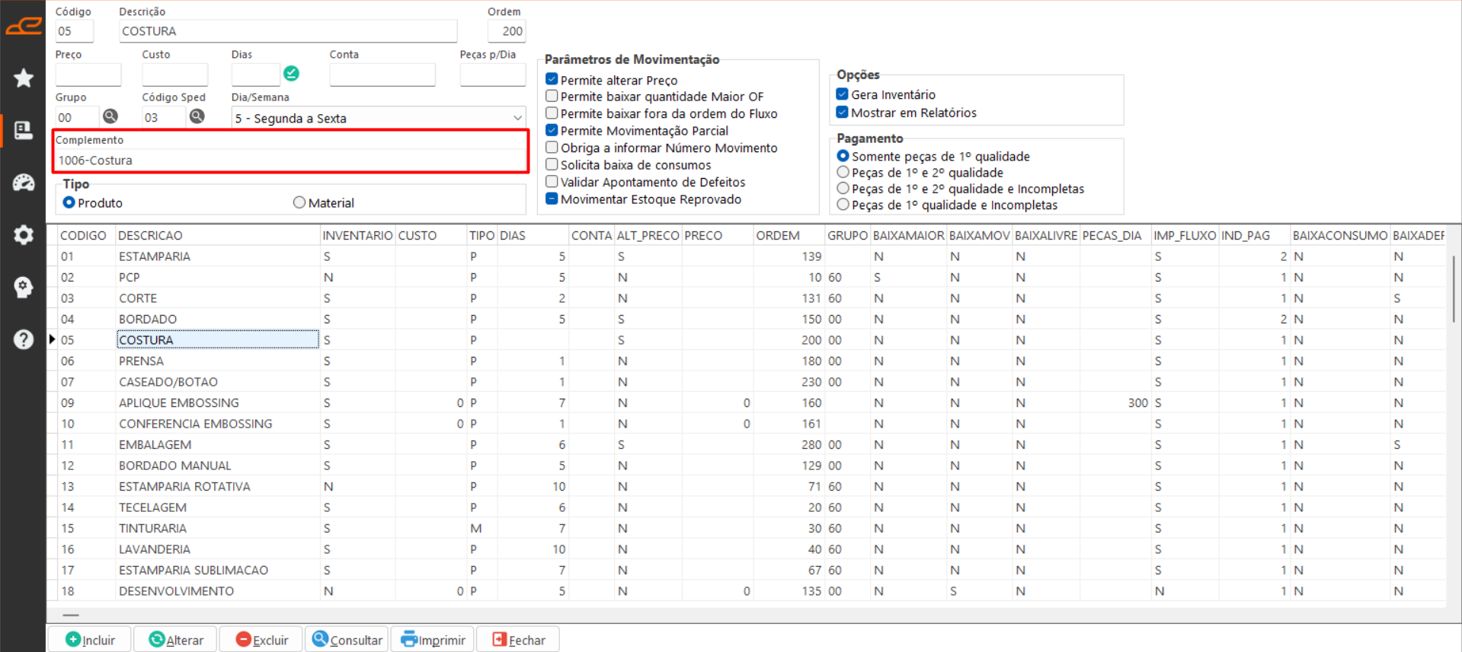This screenshot has width=1462, height=652.
Task: Click the lightbulb head icon in sidebar
Action: (x=24, y=287)
